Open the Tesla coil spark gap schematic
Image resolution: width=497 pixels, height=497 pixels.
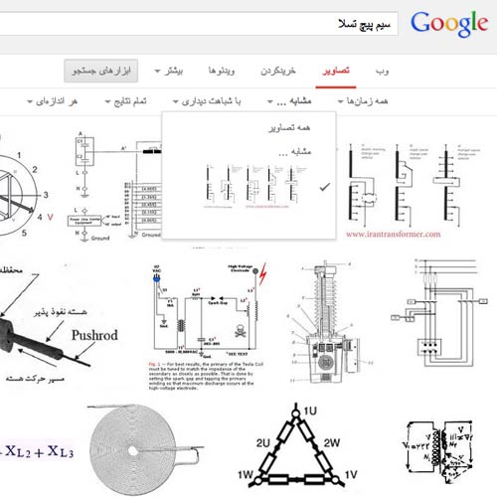[207, 326]
